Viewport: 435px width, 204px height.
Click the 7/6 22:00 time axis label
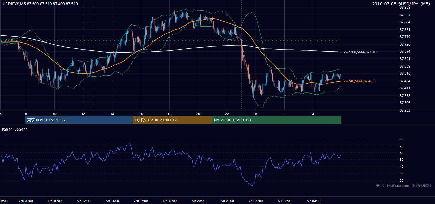[227, 201]
